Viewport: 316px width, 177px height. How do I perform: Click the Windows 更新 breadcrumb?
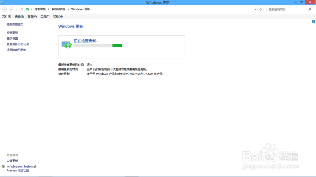point(80,9)
